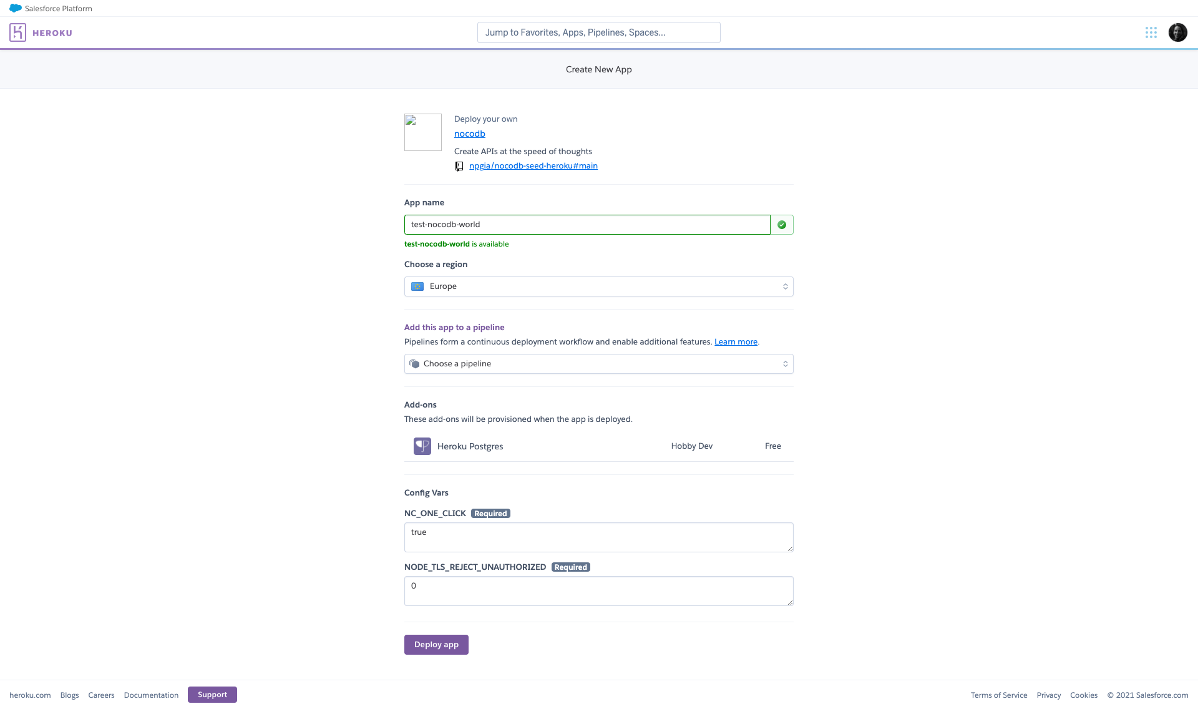
Task: Click the repository book icon beside the repo link
Action: pos(459,165)
